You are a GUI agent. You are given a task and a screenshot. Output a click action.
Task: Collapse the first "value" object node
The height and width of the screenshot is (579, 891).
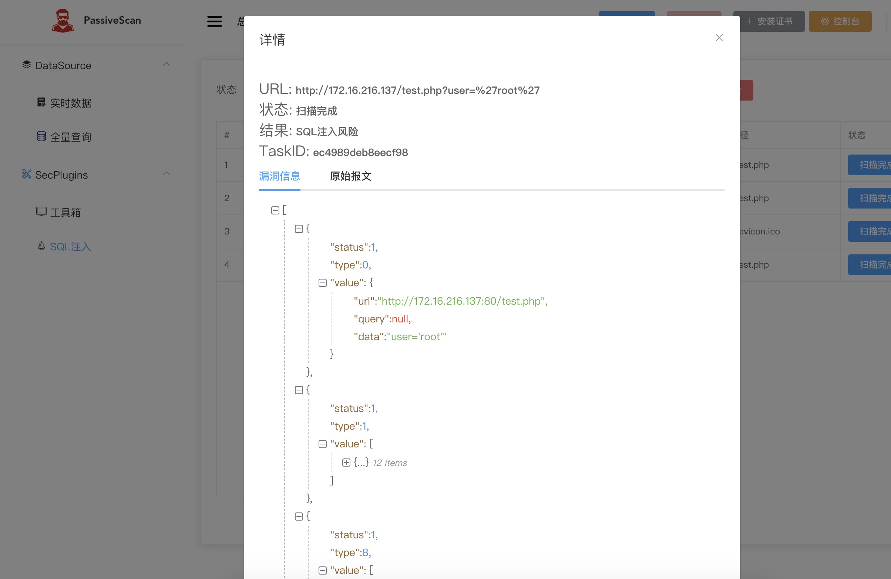click(322, 283)
